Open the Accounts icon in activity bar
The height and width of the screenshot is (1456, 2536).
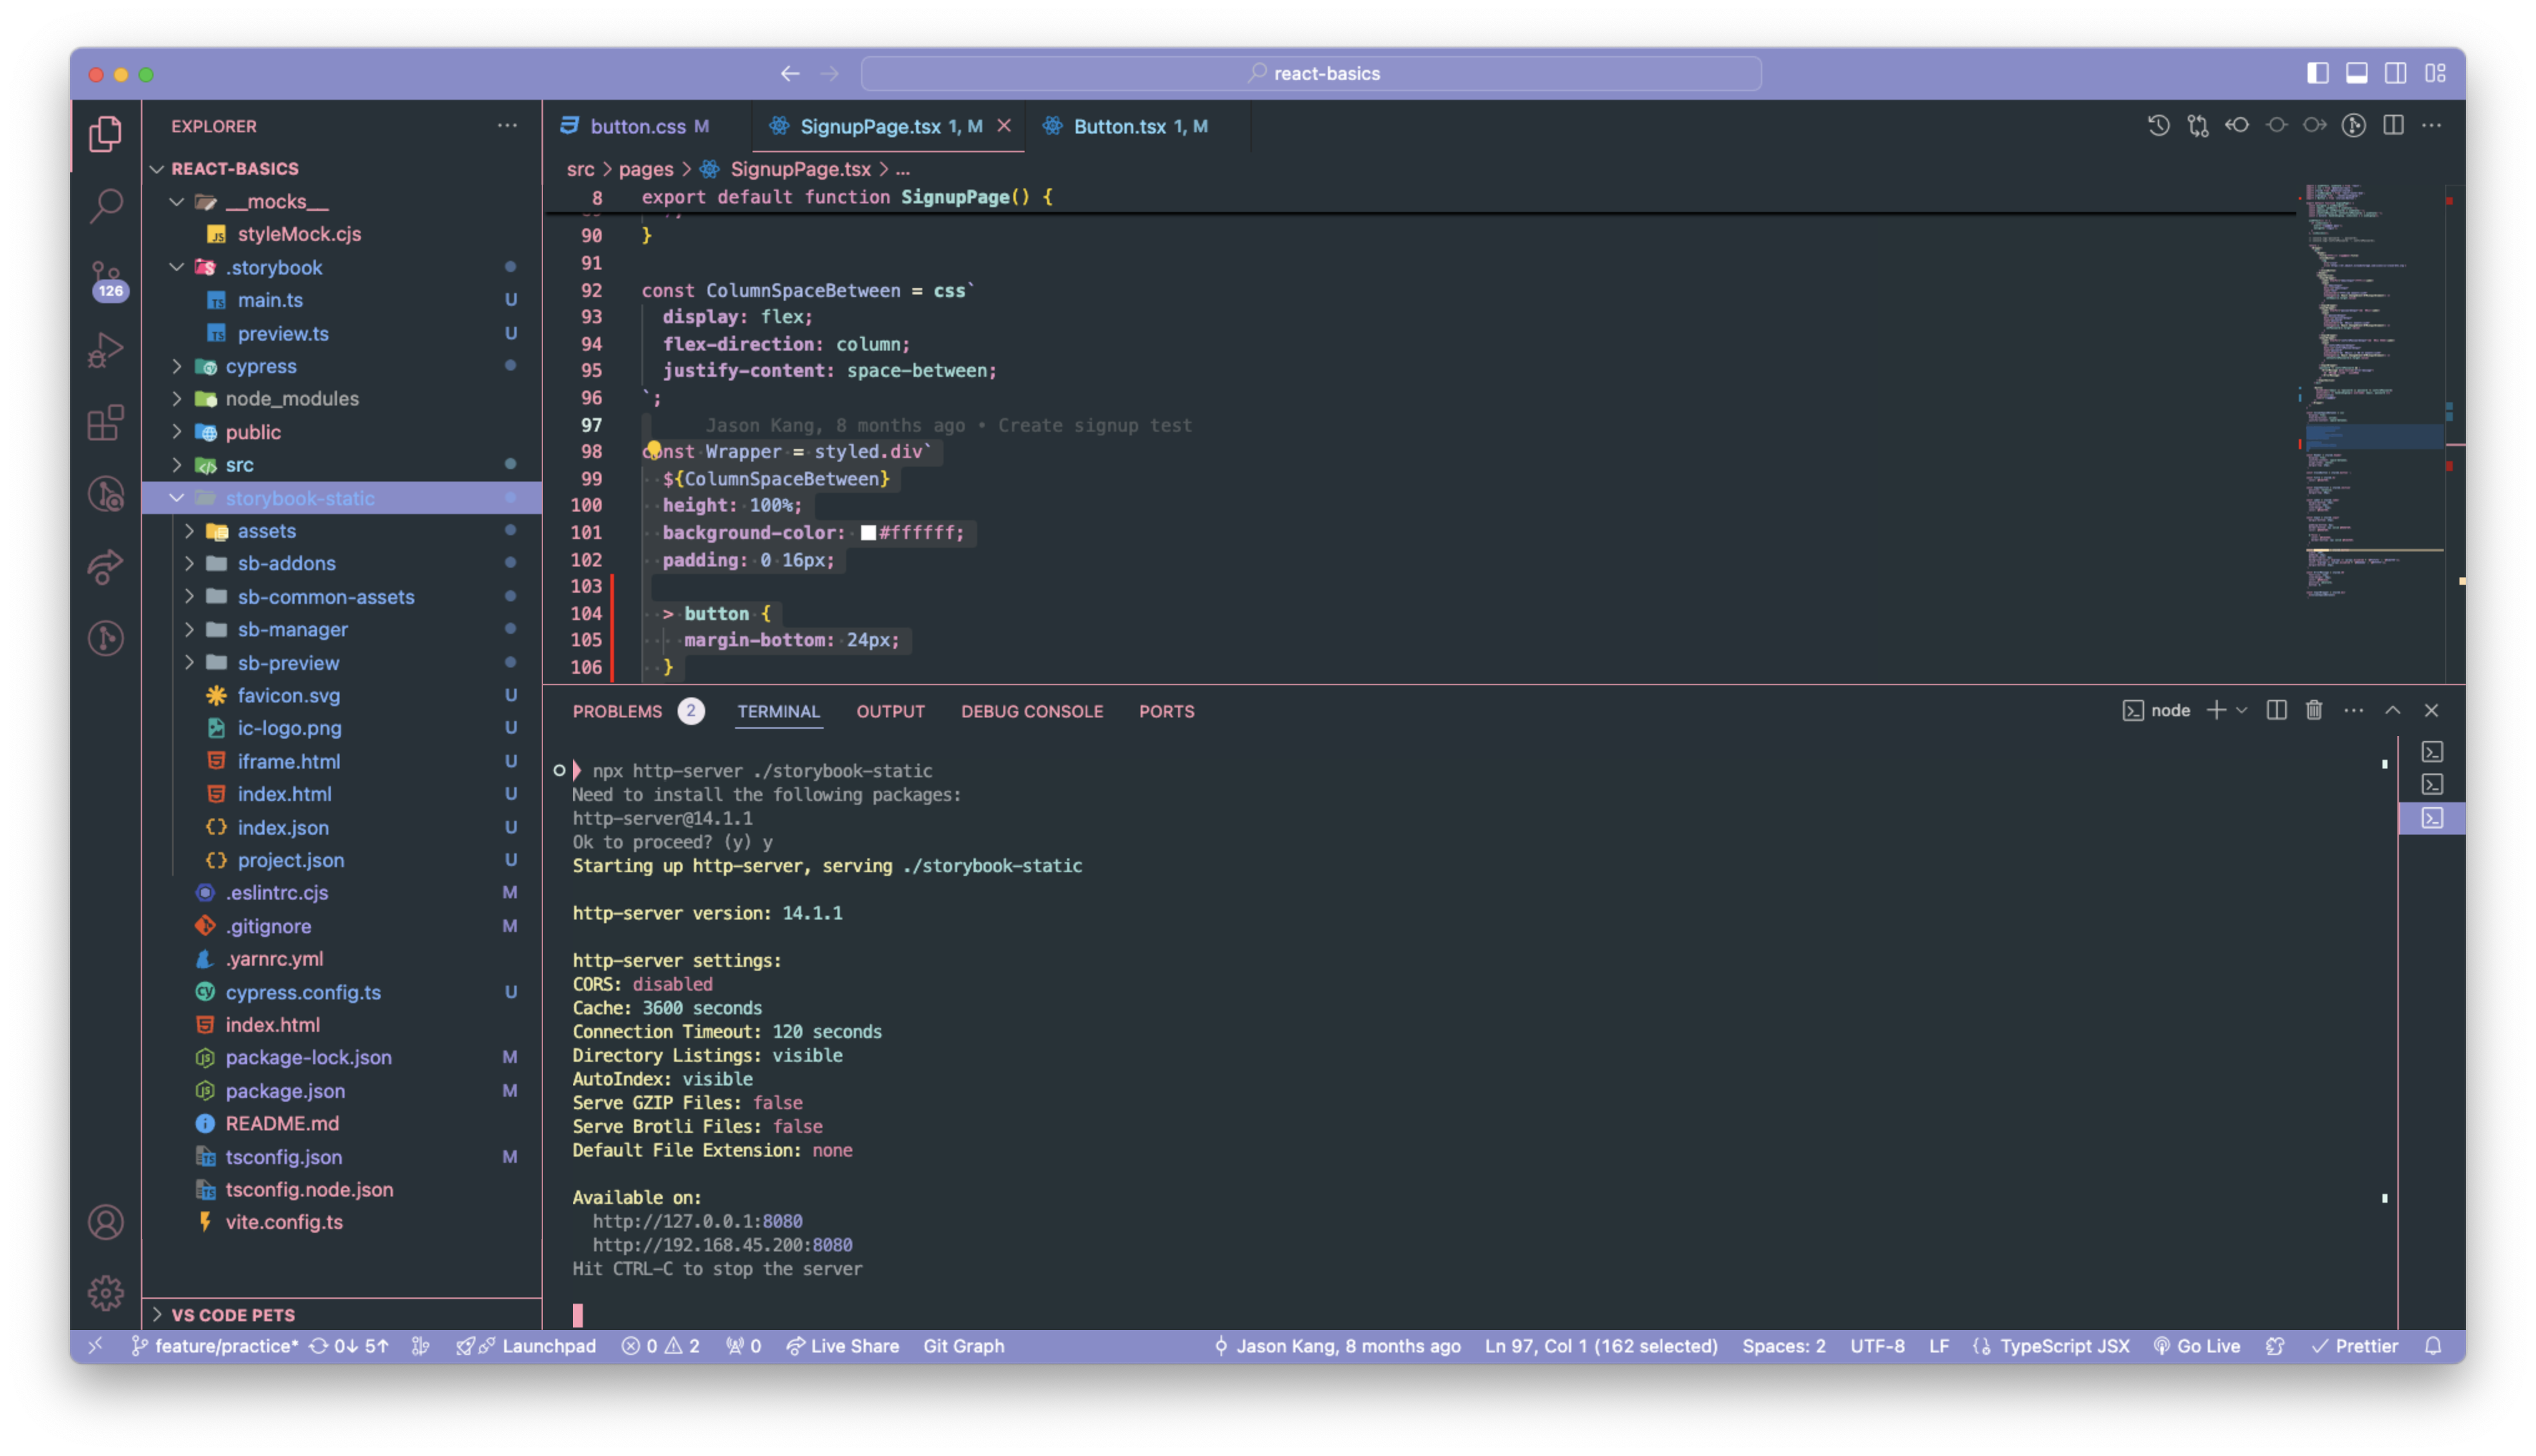coord(105,1222)
